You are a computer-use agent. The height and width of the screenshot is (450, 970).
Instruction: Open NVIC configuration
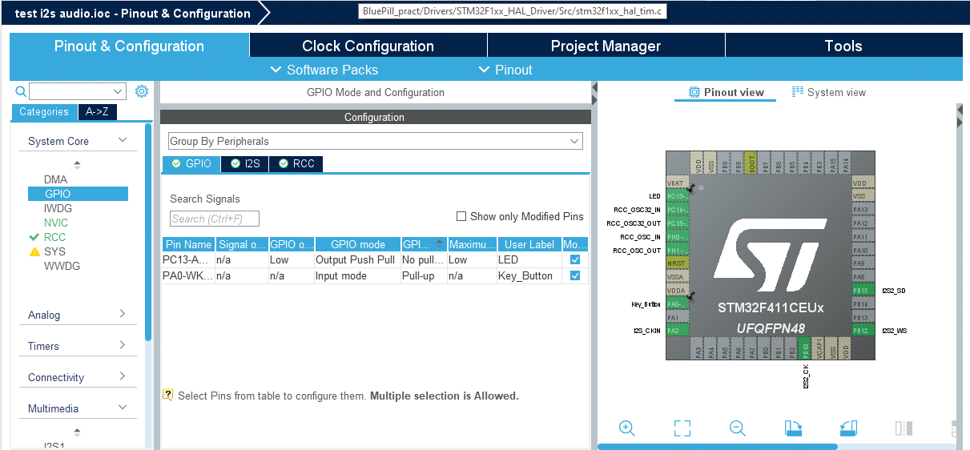pos(56,223)
